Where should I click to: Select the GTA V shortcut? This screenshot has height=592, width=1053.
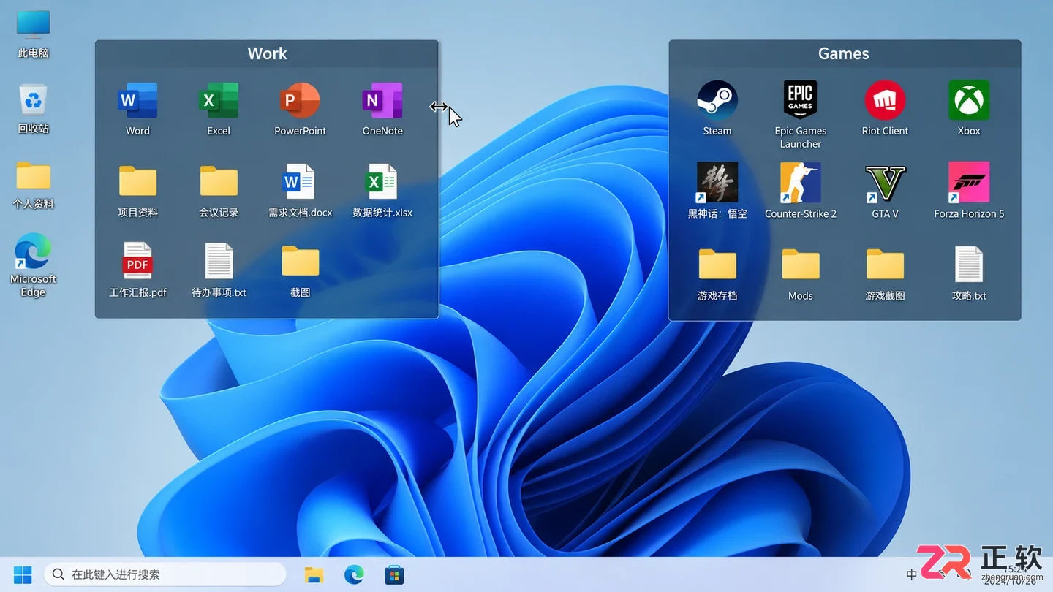pyautogui.click(x=885, y=183)
